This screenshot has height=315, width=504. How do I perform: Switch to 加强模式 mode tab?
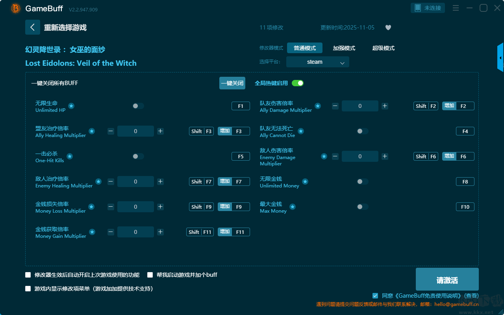[x=344, y=48]
